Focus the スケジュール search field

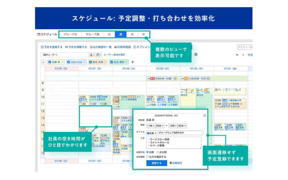pyautogui.click(x=245, y=47)
